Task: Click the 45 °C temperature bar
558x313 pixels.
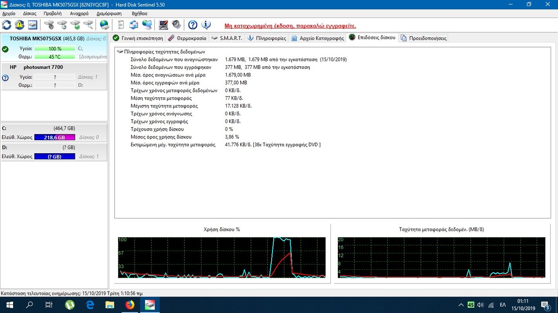Action: click(55, 57)
